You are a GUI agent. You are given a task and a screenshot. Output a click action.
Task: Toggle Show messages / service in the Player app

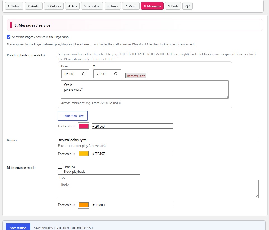point(9,37)
